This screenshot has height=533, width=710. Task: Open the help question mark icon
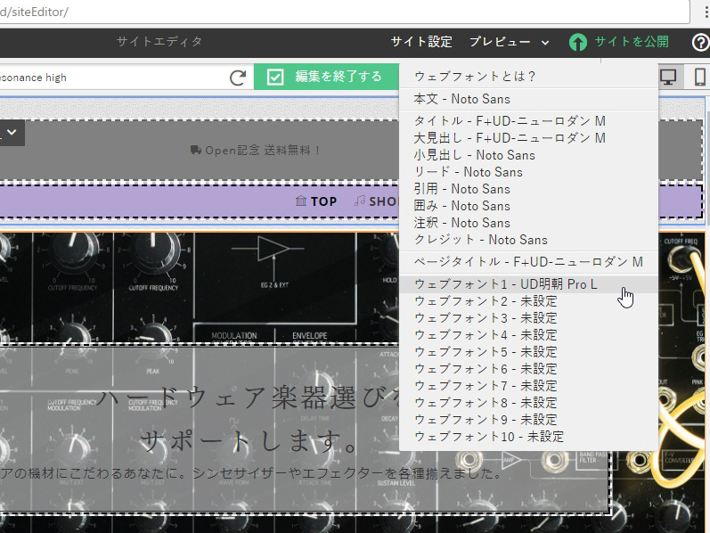point(700,42)
